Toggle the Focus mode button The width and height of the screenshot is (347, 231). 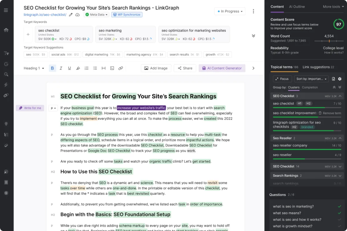282,79
